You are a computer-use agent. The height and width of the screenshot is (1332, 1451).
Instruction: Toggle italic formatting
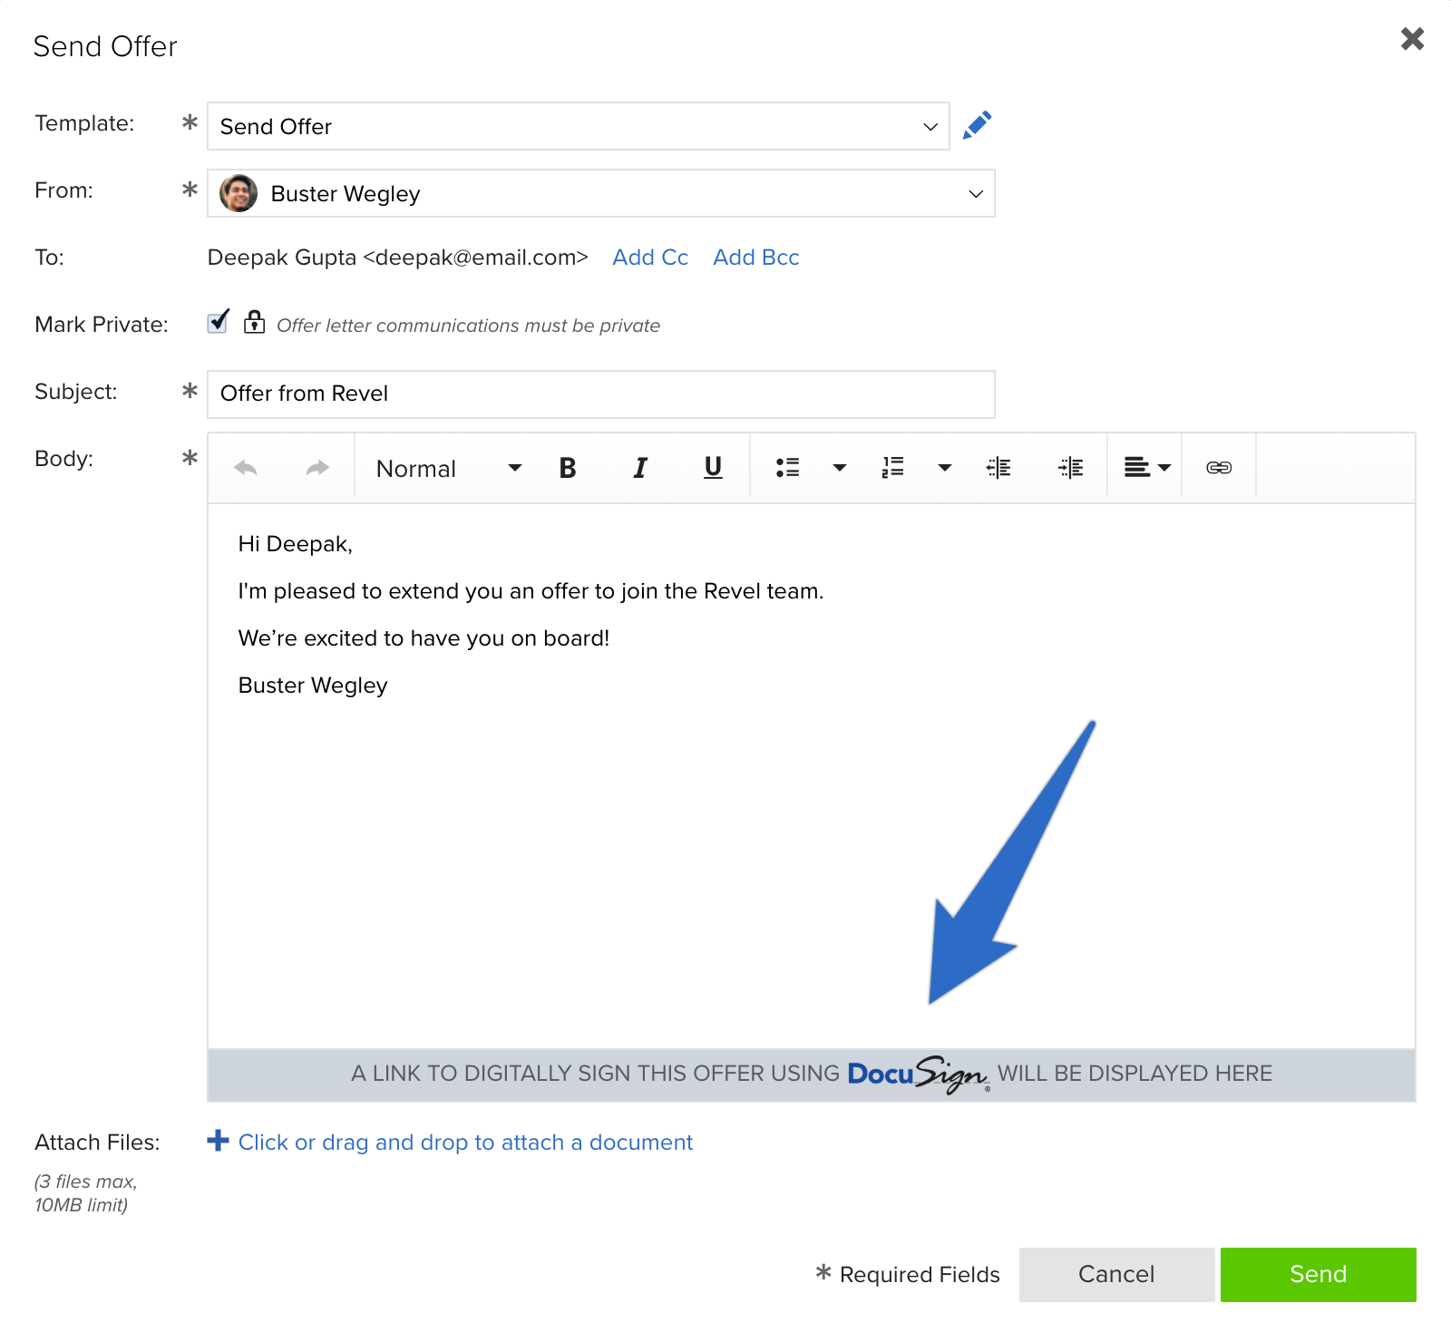pyautogui.click(x=640, y=468)
